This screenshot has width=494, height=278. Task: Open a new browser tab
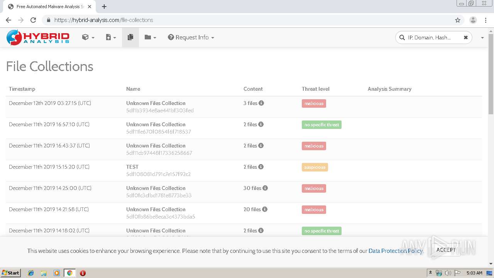[104, 7]
